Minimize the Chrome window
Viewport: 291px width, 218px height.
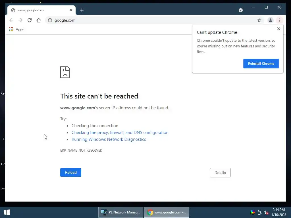tap(253, 7)
